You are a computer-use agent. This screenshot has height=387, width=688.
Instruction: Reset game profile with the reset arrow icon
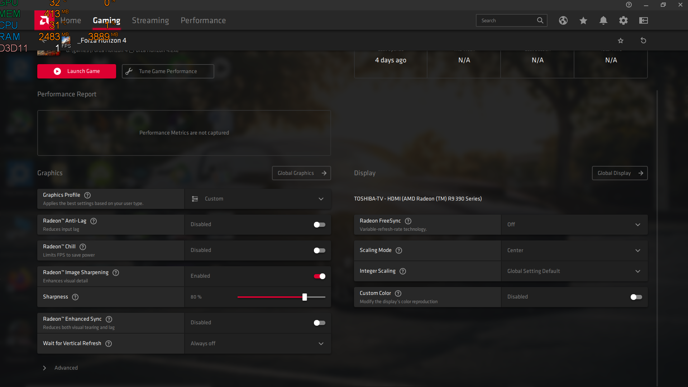click(643, 40)
